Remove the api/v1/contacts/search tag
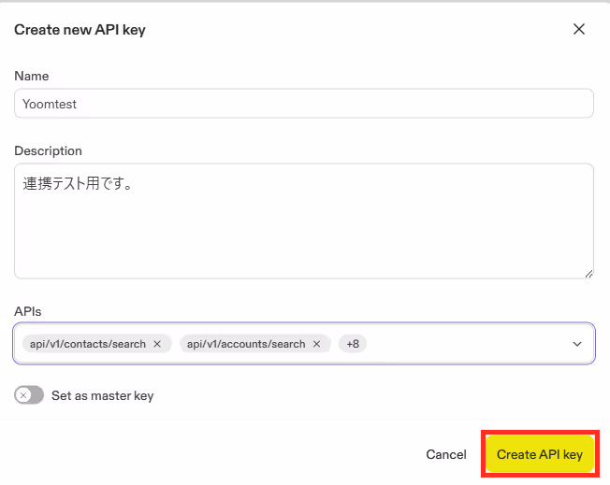The width and height of the screenshot is (610, 485). point(157,344)
